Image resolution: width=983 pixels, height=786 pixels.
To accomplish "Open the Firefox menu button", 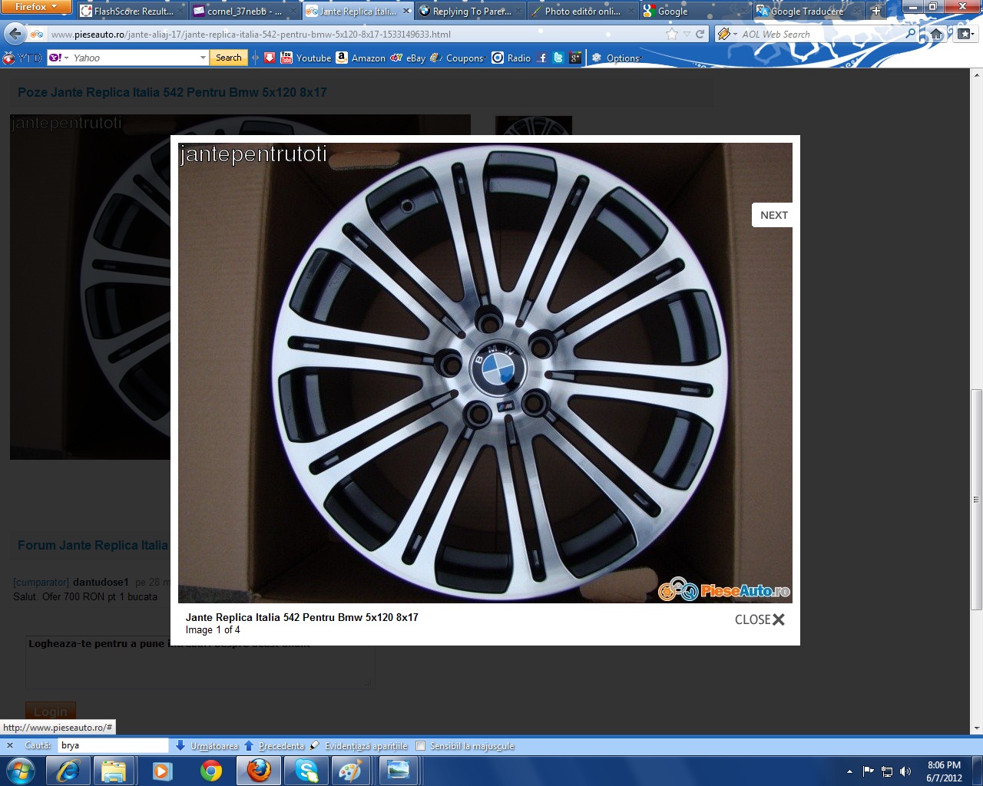I will coord(35,7).
